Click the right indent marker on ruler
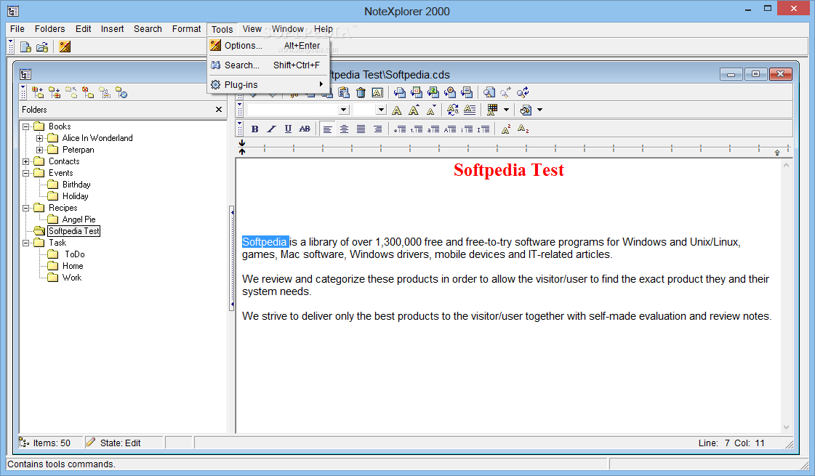 coord(777,153)
